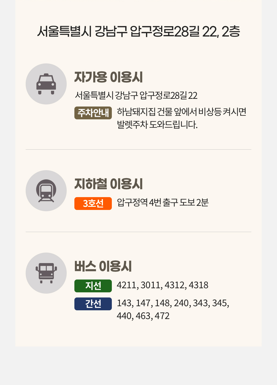Click the 발렛주차 도와드립니다 text line
The height and width of the screenshot is (385, 277).
point(157,125)
